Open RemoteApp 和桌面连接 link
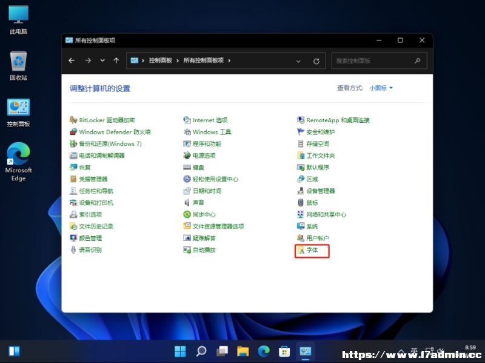Viewport: 485px width, 363px height. coord(338,120)
